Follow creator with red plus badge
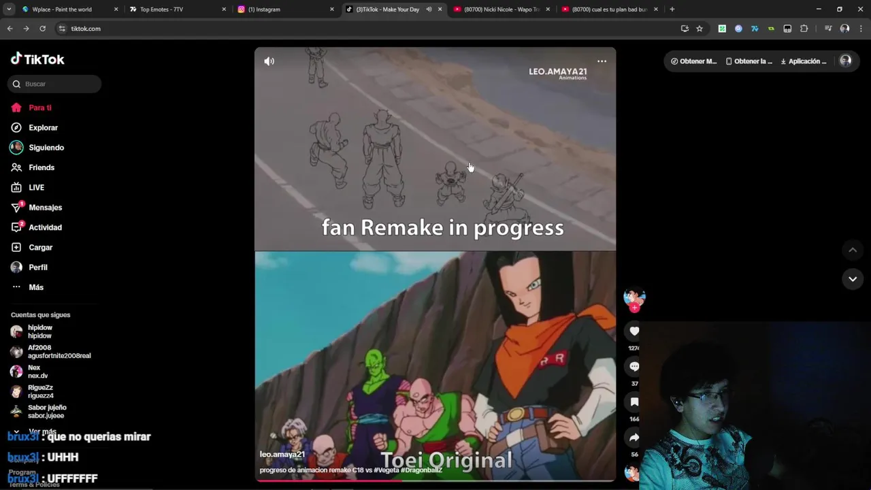 click(x=634, y=308)
